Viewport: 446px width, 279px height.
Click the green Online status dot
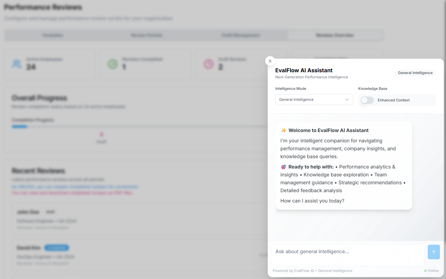[425, 271]
